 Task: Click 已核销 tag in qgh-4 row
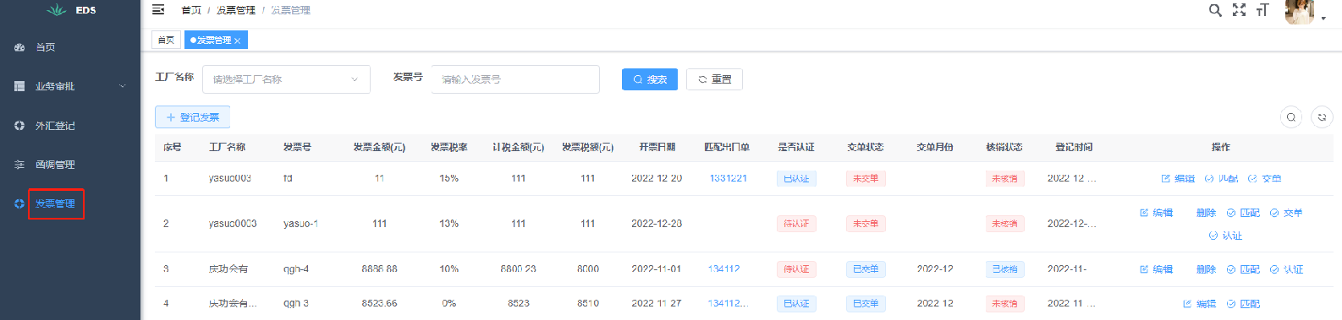click(1004, 269)
